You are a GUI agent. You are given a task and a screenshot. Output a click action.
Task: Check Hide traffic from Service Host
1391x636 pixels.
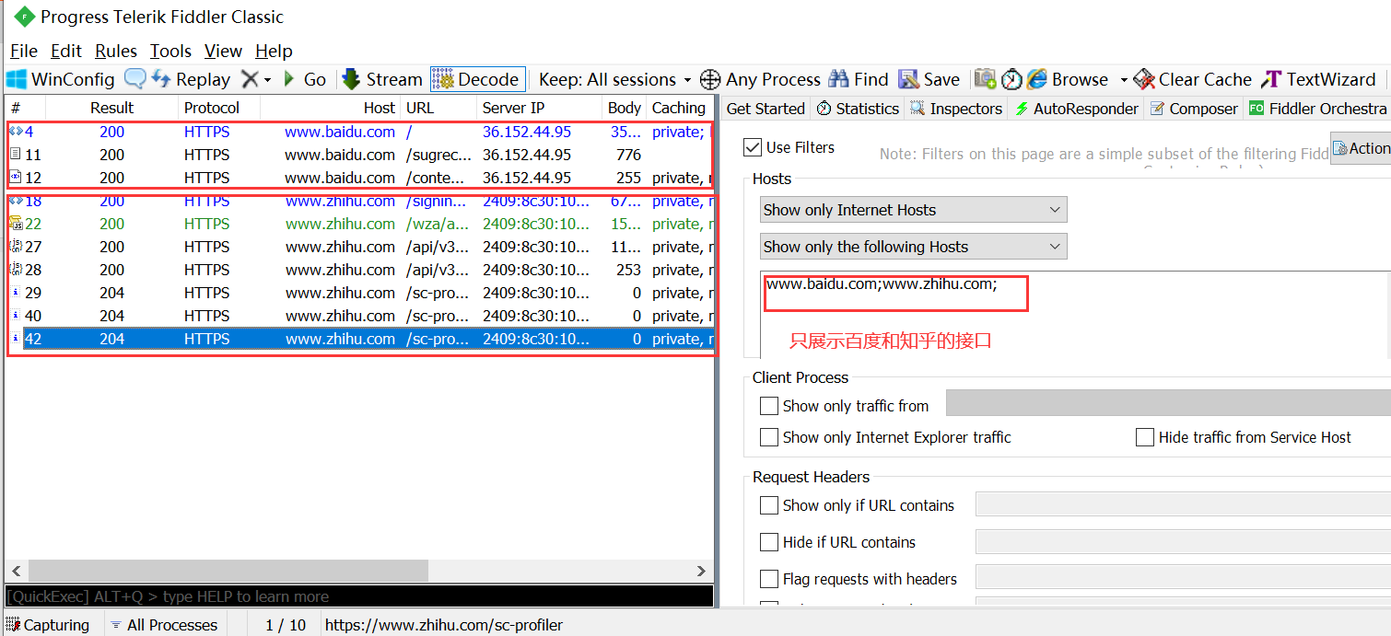[x=1145, y=437]
